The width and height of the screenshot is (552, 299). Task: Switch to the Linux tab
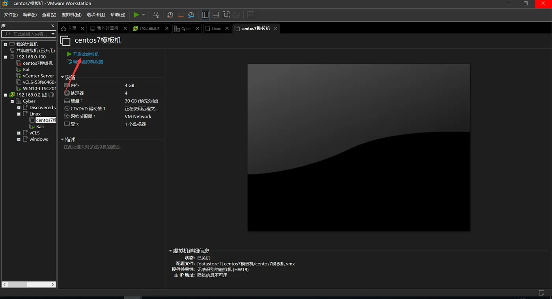coord(213,28)
